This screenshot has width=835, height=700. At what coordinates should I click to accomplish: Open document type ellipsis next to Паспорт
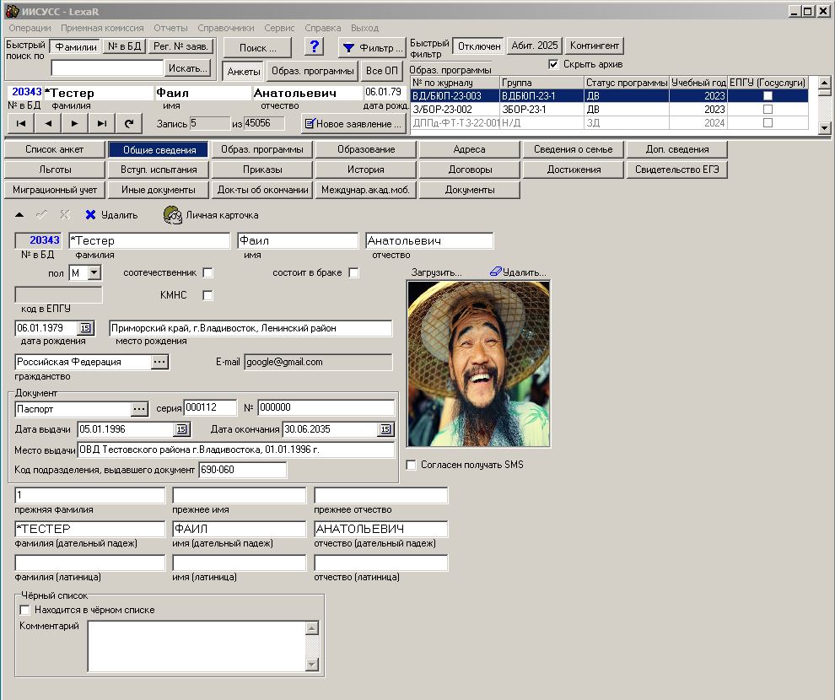click(140, 409)
